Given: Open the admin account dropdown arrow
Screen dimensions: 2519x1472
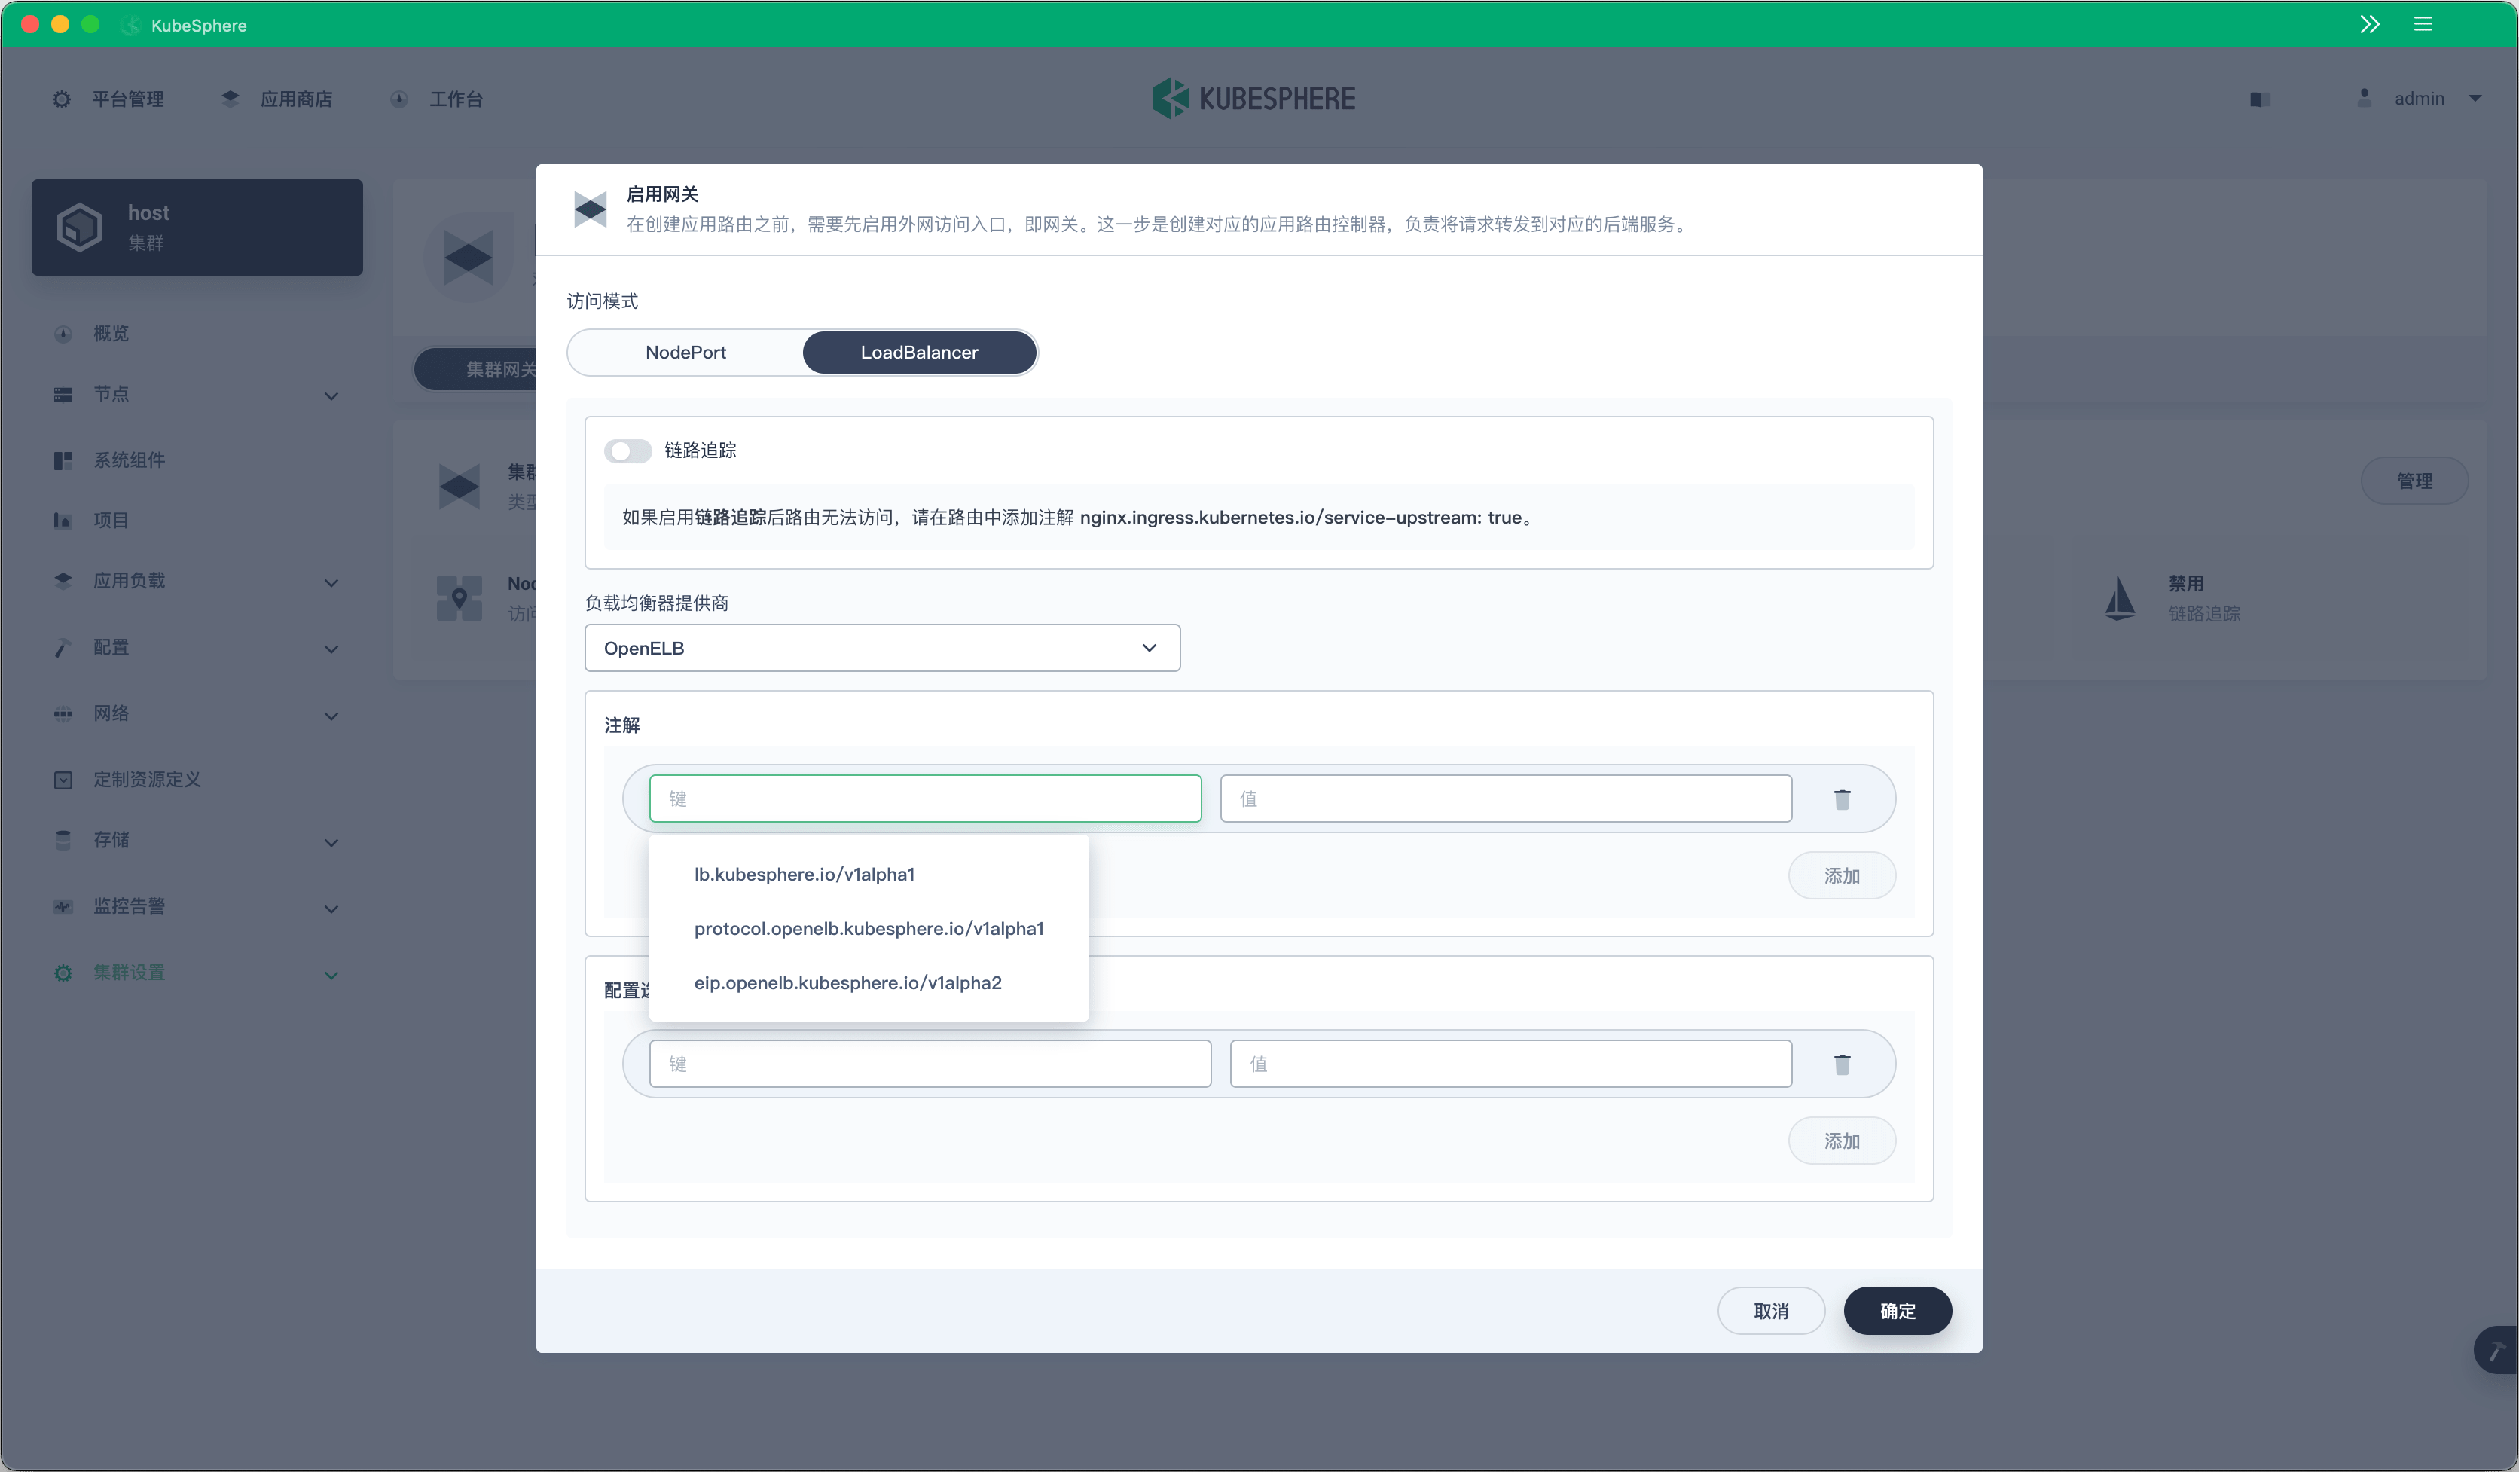Looking at the screenshot, I should click(x=2475, y=98).
